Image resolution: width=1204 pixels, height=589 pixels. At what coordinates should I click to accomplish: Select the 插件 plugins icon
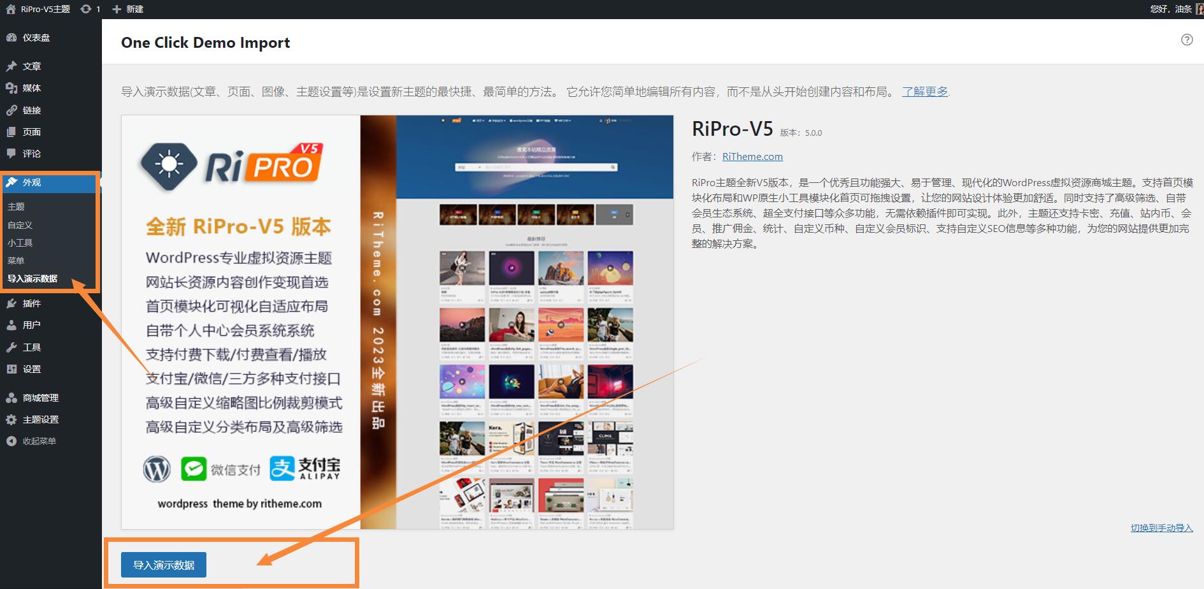coord(11,303)
